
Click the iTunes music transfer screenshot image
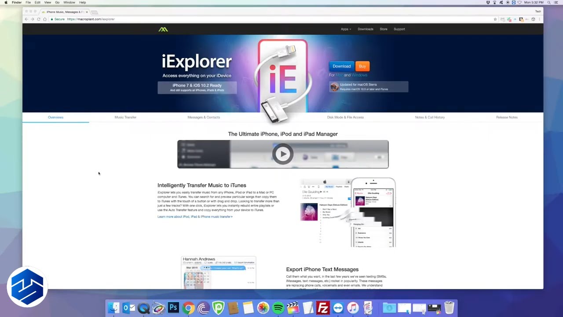coord(347,212)
